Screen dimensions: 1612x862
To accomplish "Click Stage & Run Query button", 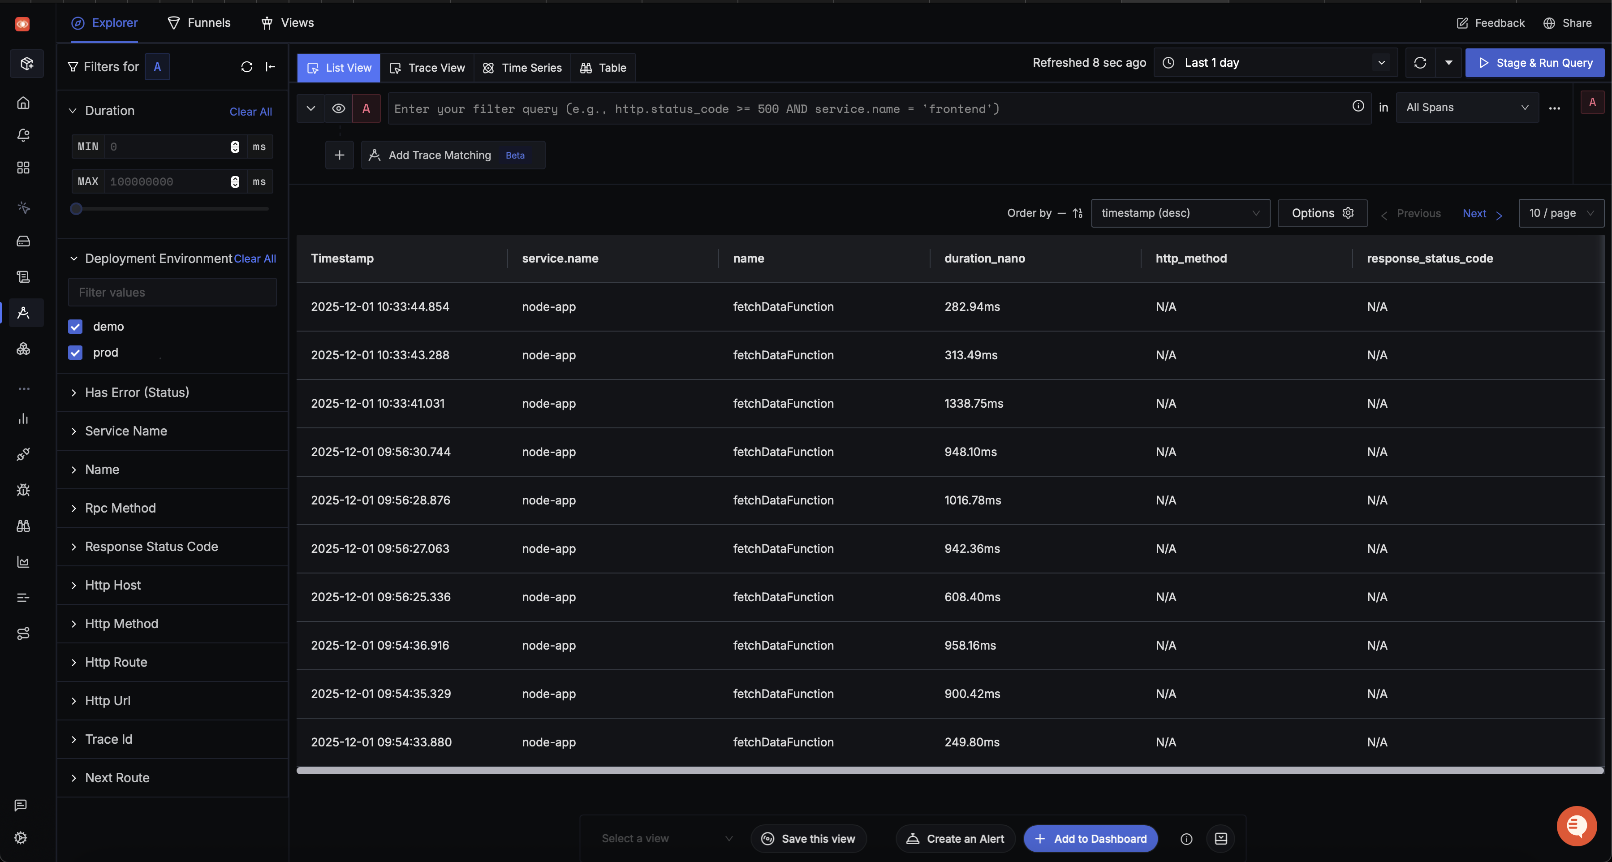I will 1535,63.
